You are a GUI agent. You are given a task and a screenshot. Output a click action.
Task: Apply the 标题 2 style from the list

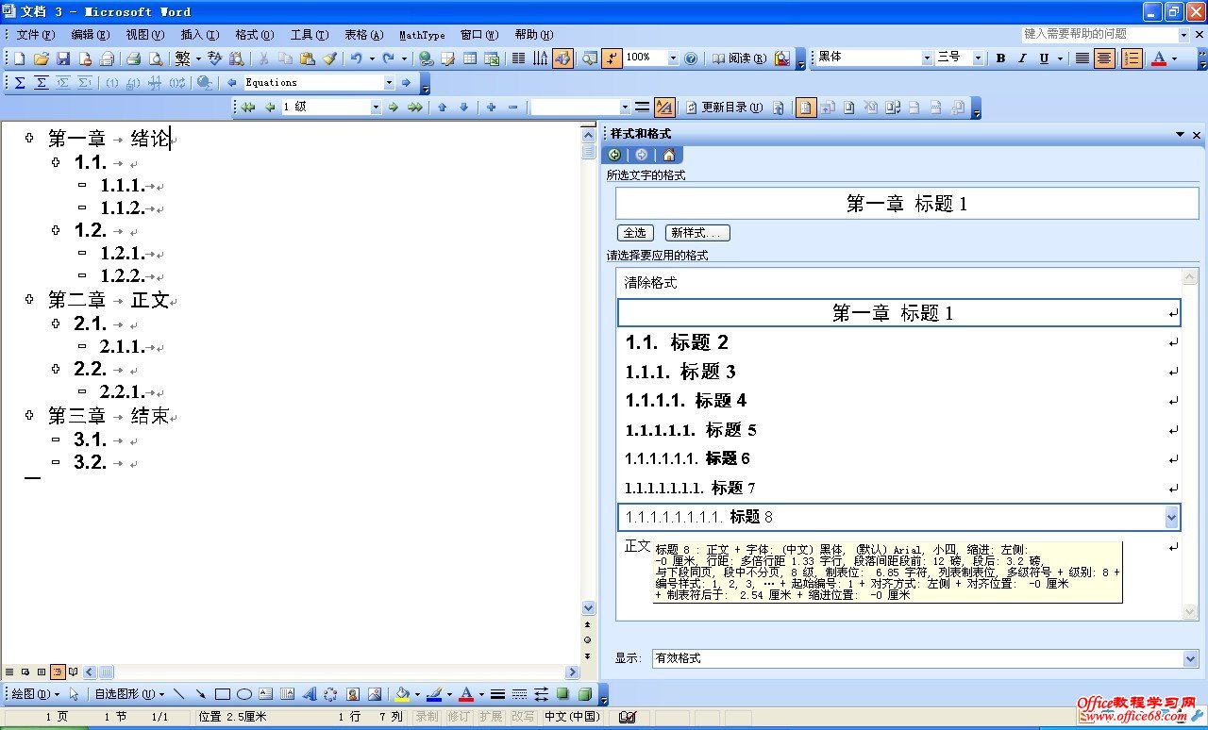click(677, 342)
